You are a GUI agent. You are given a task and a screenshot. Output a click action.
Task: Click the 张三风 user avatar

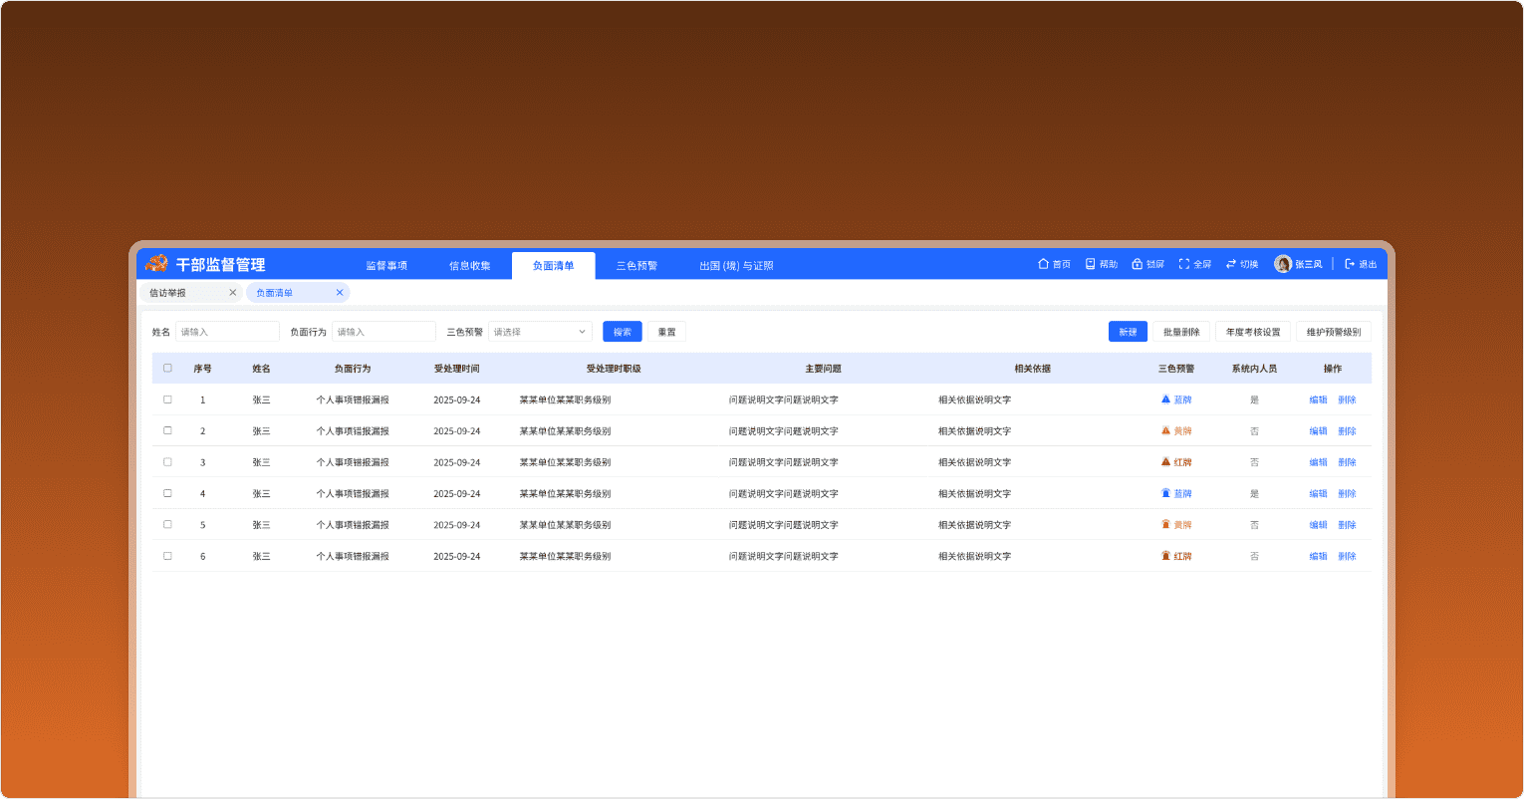(x=1283, y=264)
